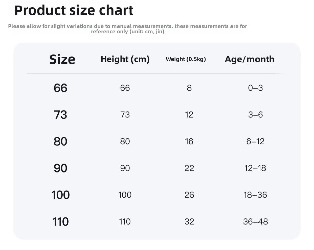Click the "Product size chart" title
The width and height of the screenshot is (314, 250).
[x=74, y=10]
